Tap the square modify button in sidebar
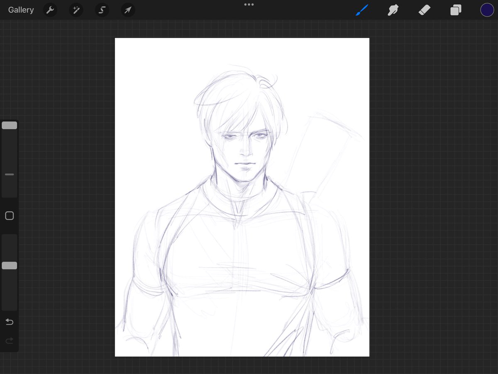The image size is (498, 374). coord(10,216)
